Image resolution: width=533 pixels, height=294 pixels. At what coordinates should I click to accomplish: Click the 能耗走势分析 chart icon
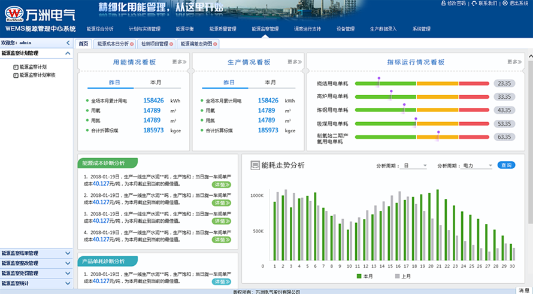click(x=255, y=165)
